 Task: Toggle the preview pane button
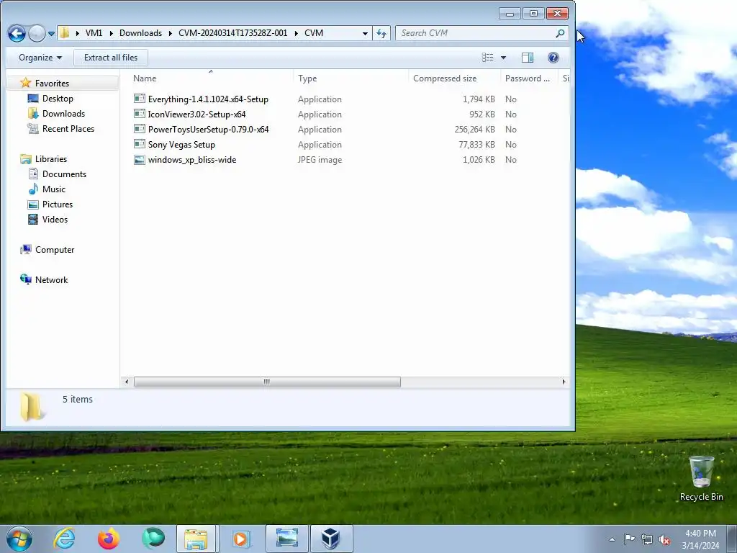[528, 58]
